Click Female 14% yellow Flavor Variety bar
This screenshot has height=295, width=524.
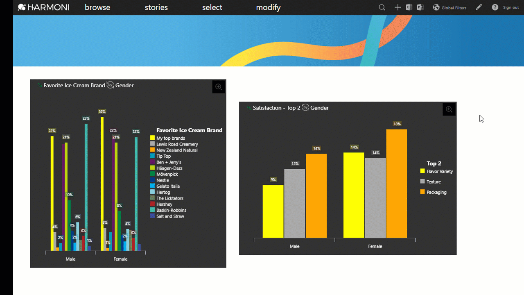click(x=354, y=195)
